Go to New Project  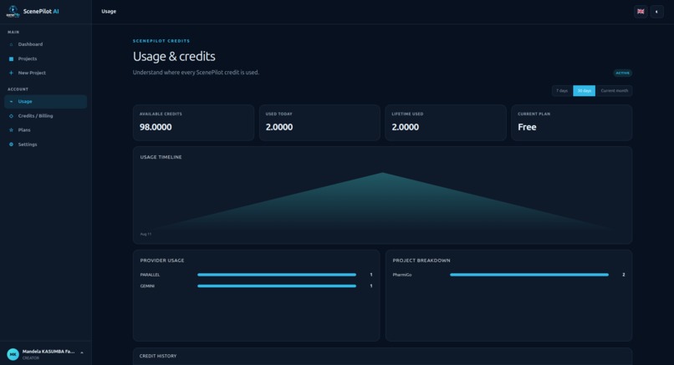(45, 73)
